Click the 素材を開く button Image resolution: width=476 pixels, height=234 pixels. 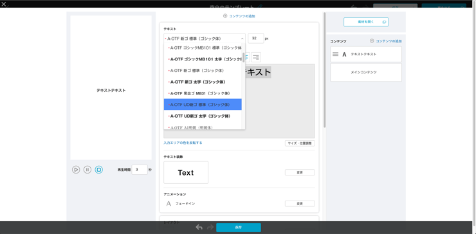pyautogui.click(x=366, y=22)
